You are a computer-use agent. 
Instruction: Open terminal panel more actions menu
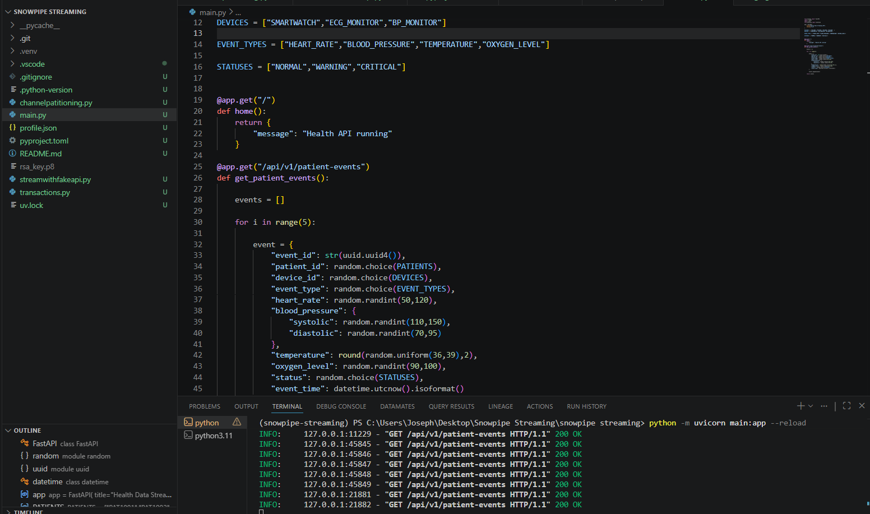pos(824,406)
